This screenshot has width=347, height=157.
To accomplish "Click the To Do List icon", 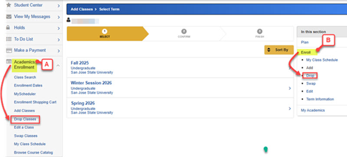I will pyautogui.click(x=9, y=39).
